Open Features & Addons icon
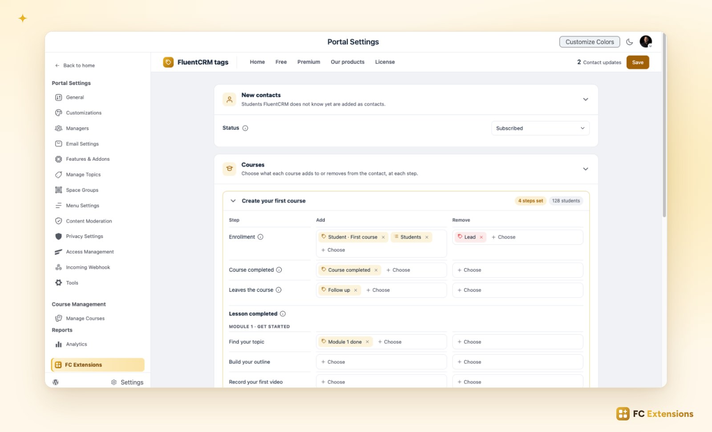This screenshot has width=712, height=432. (58, 159)
